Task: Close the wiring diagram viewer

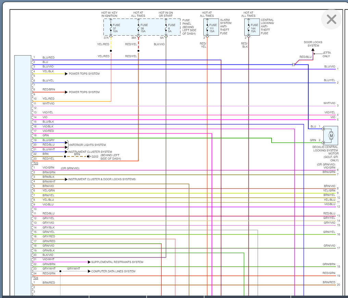Action: click(331, 20)
